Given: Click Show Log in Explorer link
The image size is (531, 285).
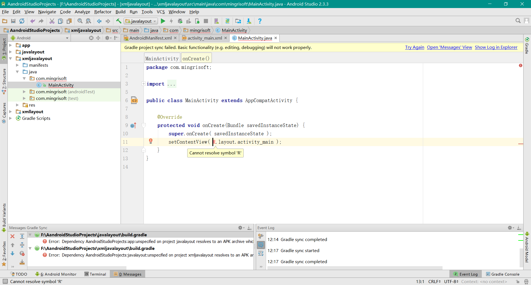Looking at the screenshot, I should (496, 47).
